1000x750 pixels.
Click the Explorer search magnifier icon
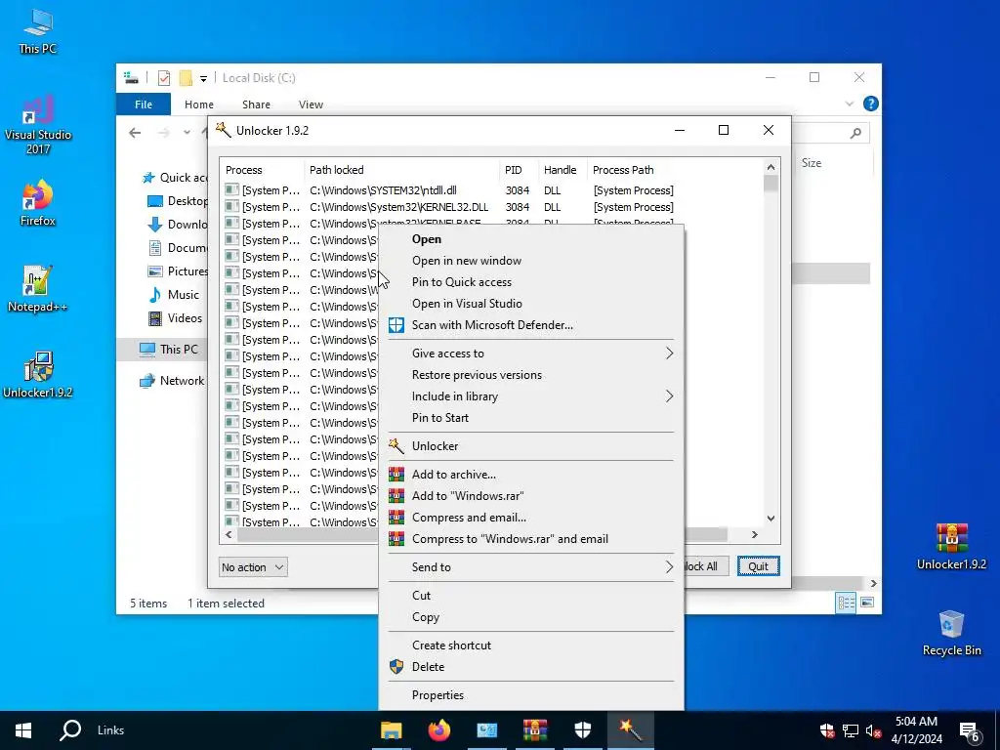[x=855, y=133]
